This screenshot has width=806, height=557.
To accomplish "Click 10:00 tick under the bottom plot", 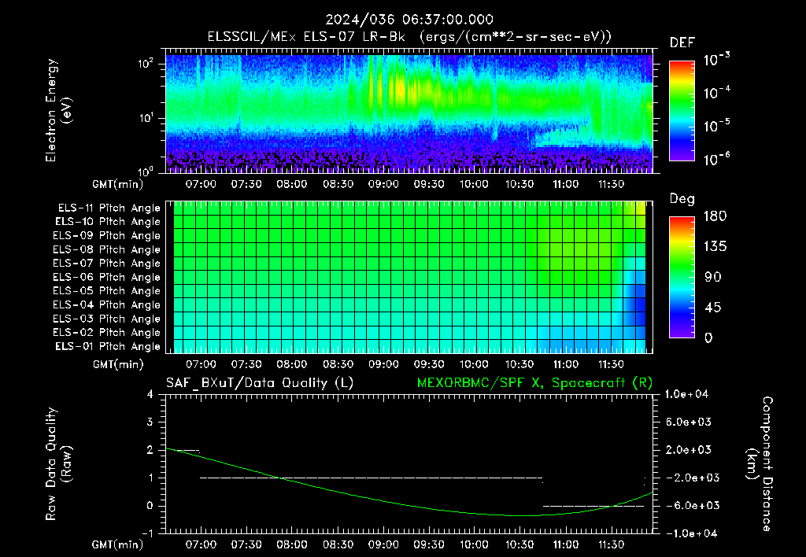I will 474,544.
